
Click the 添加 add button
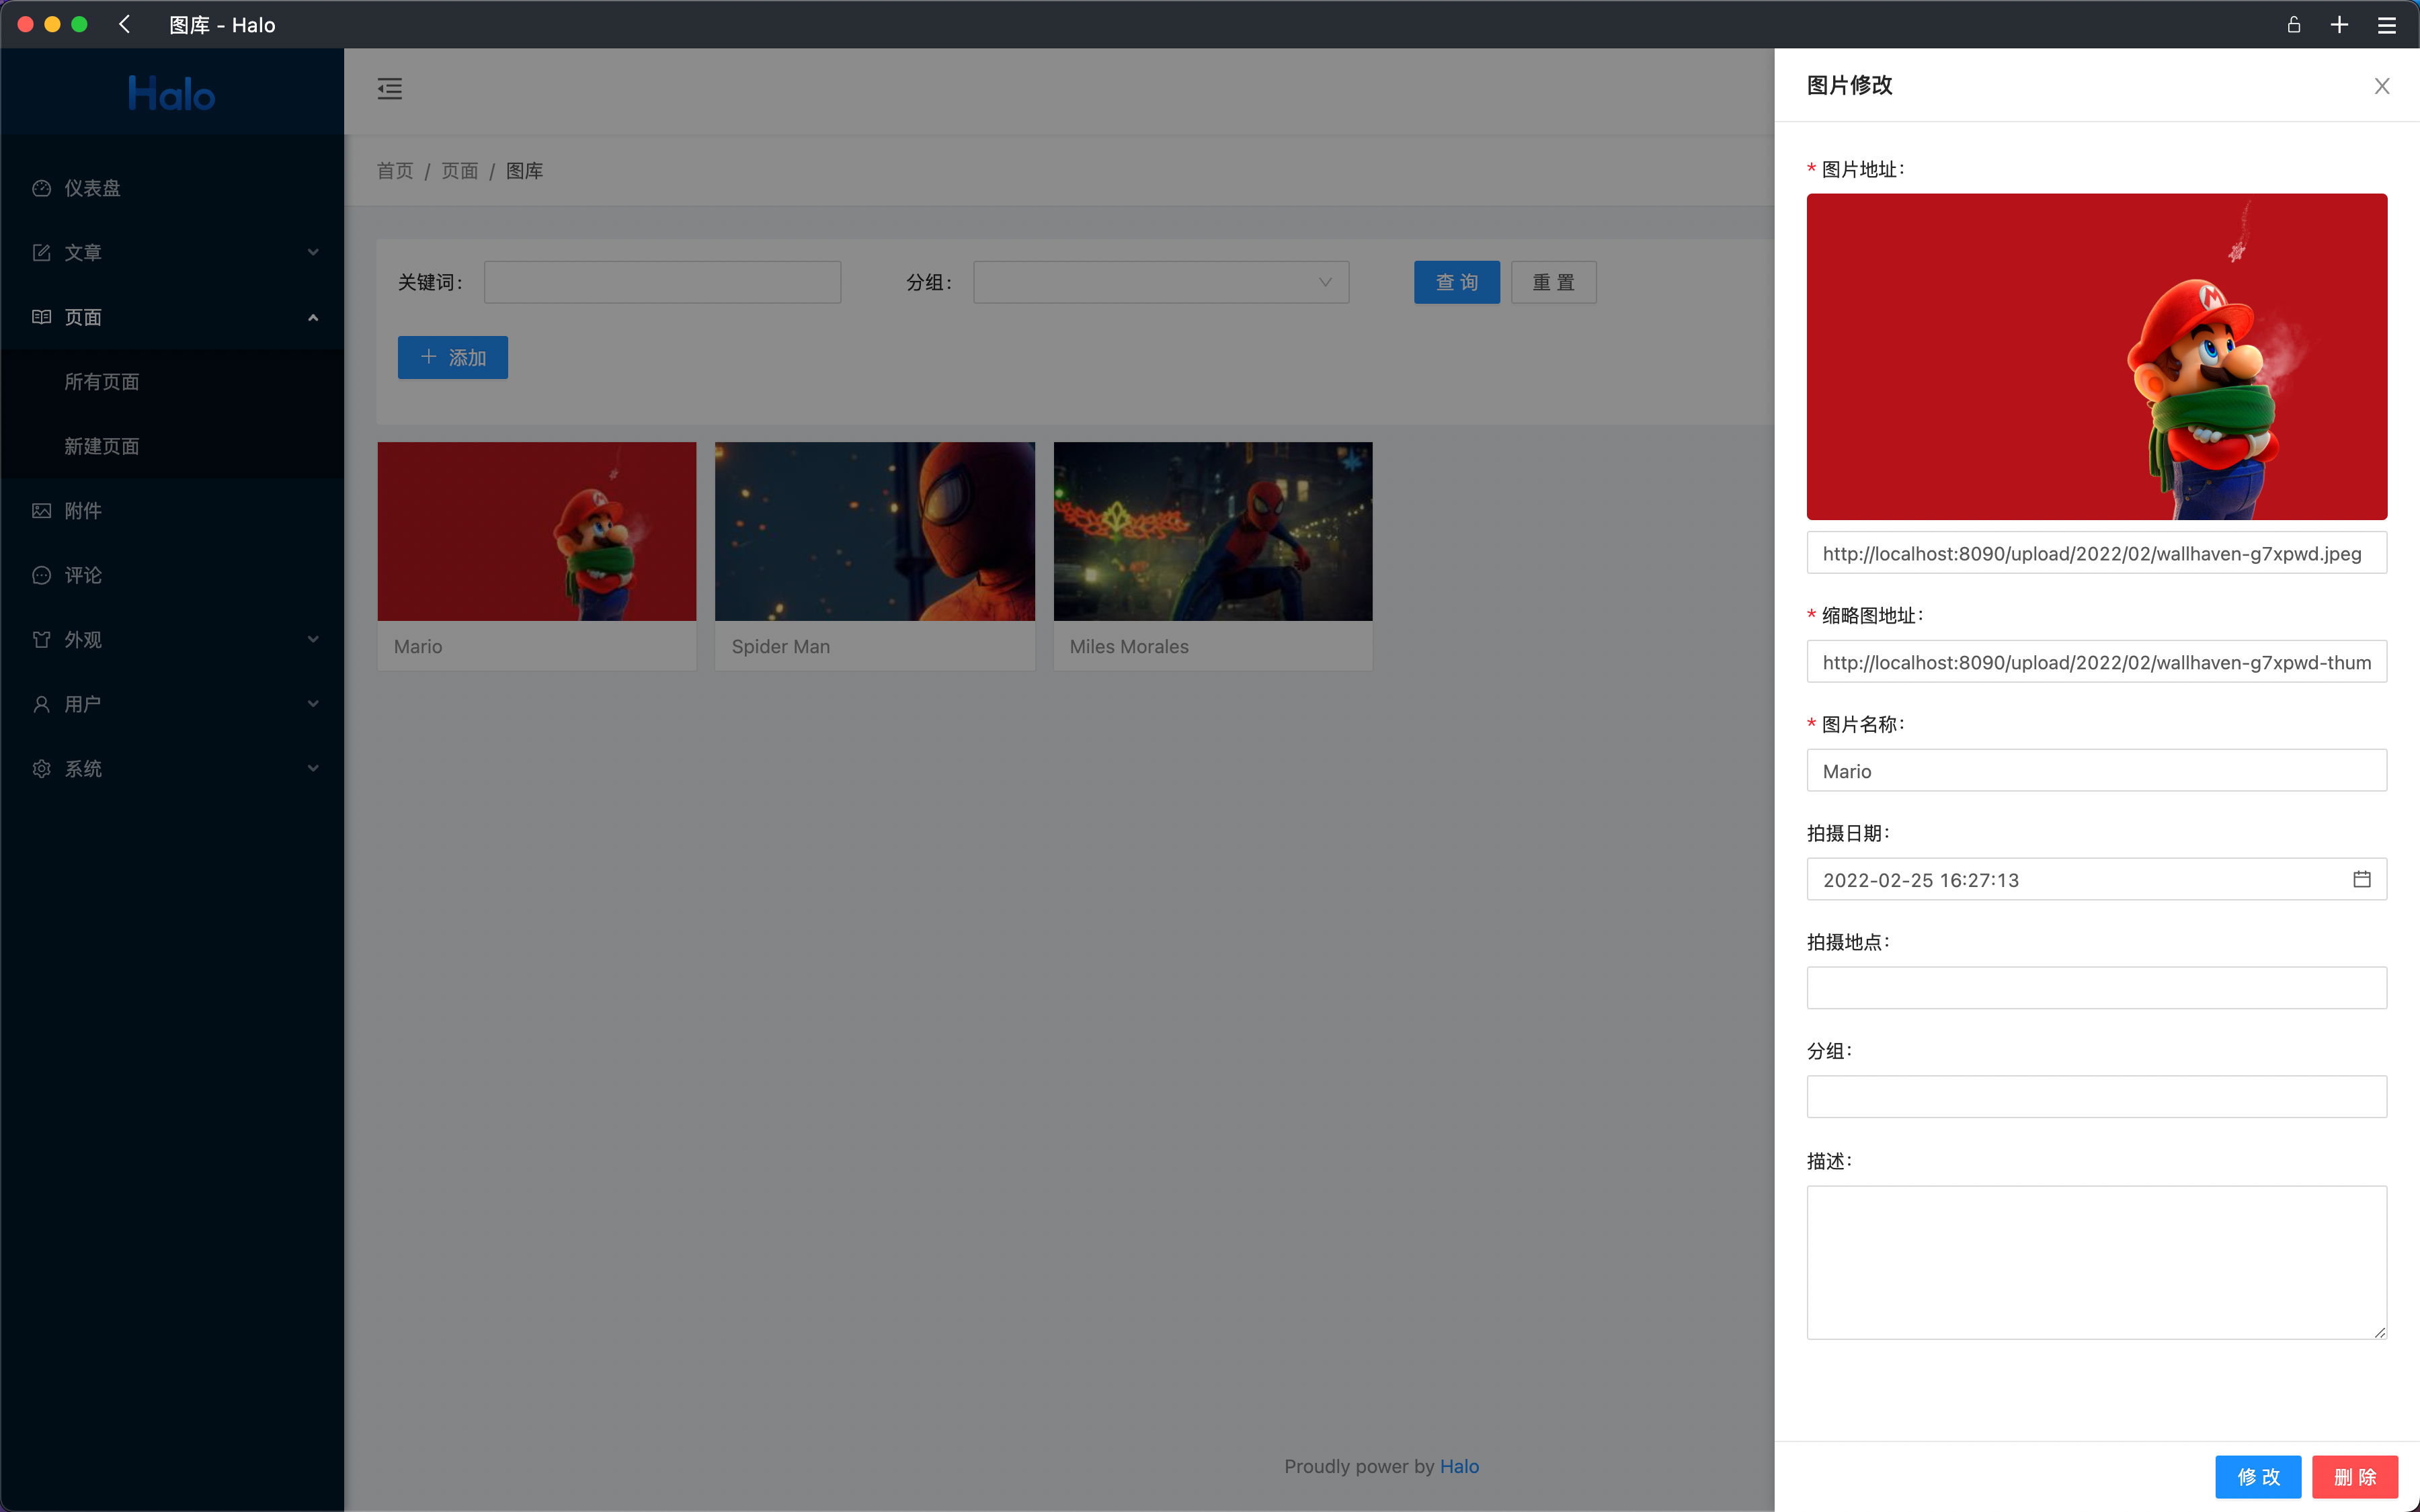click(452, 357)
